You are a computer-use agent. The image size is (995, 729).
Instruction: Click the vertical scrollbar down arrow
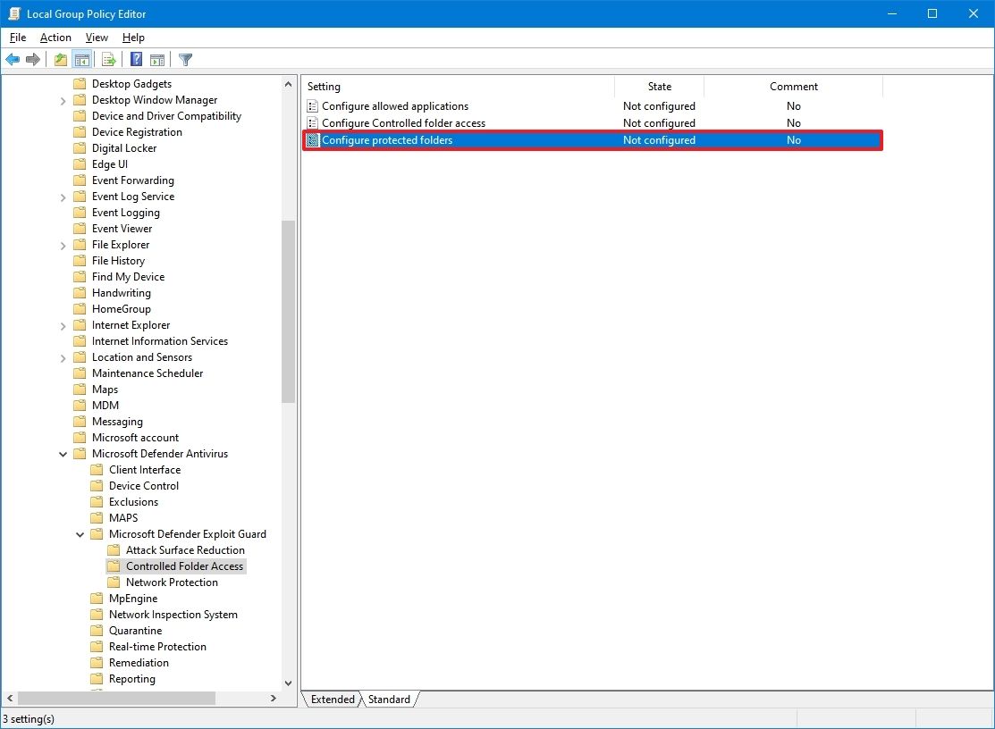pos(288,683)
